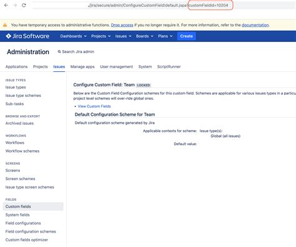296x247 pixels.
Task: Open the Manage apps tab
Action: [x=82, y=66]
